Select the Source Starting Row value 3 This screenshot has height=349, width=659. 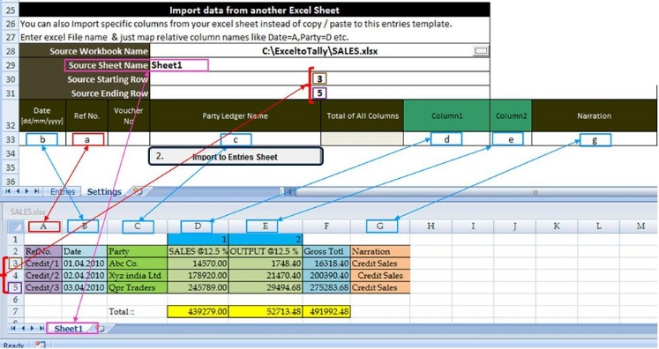[319, 79]
